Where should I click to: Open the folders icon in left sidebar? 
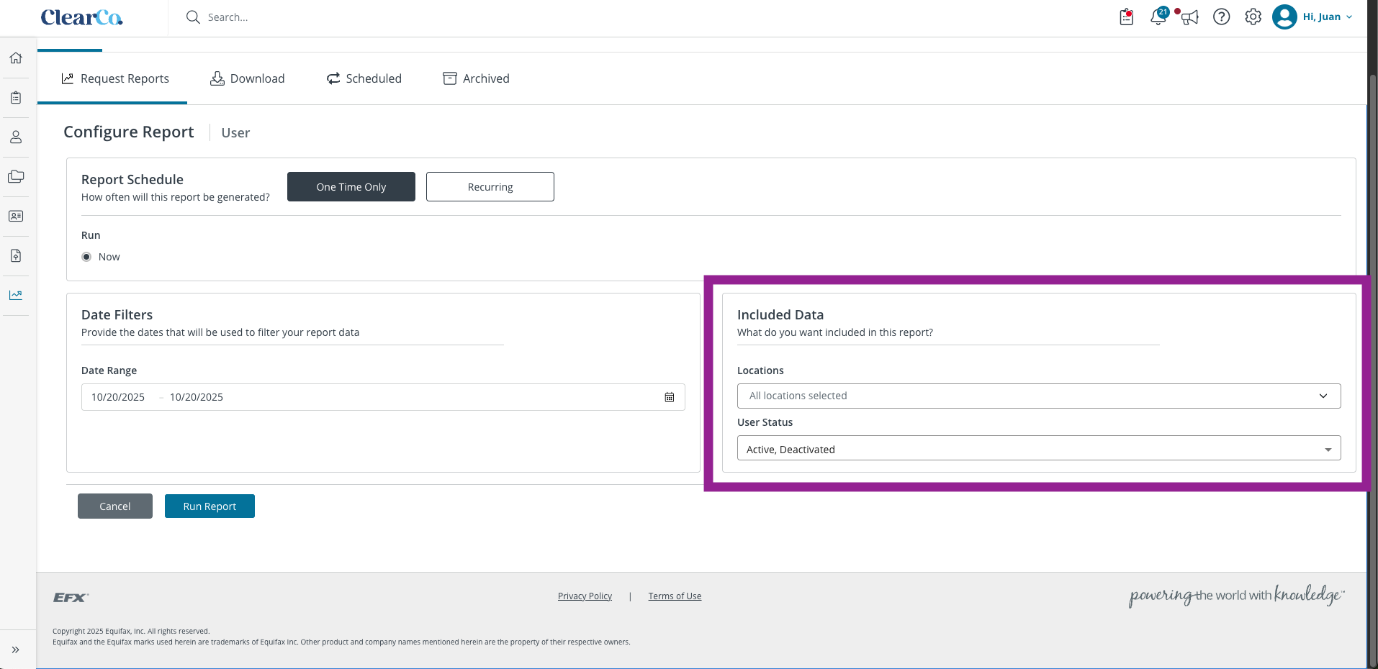(16, 176)
